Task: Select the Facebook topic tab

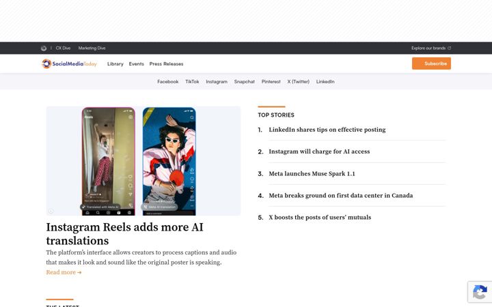Action: [168, 81]
